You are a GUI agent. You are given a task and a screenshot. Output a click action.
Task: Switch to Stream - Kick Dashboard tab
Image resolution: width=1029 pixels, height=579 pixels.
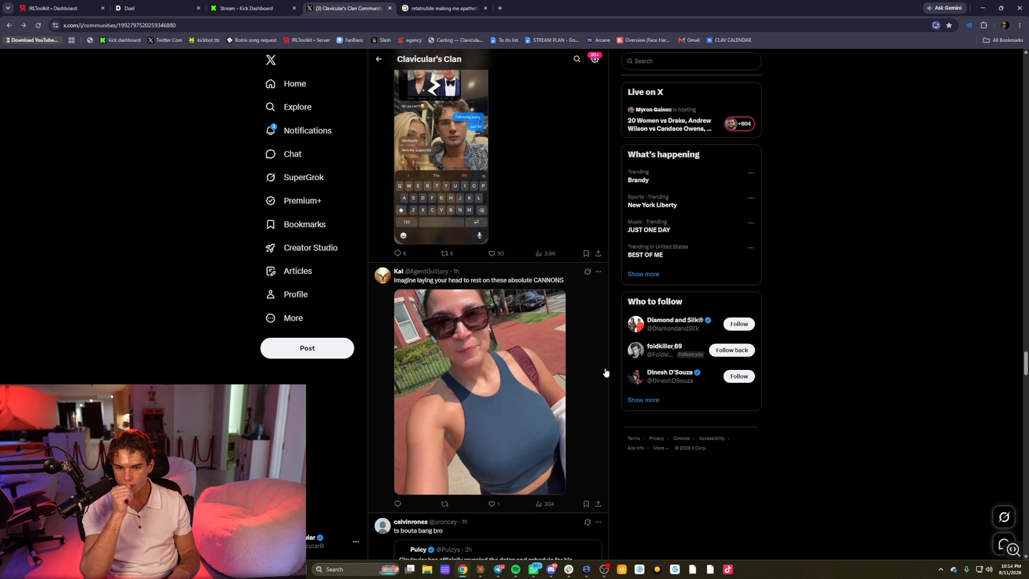tap(253, 8)
